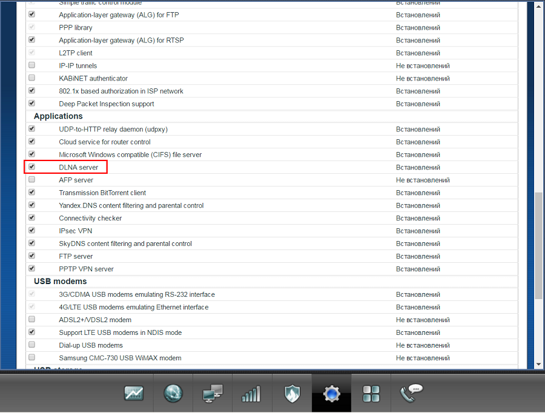Open the applications grid icon
Image resolution: width=545 pixels, height=413 pixels.
(x=371, y=394)
